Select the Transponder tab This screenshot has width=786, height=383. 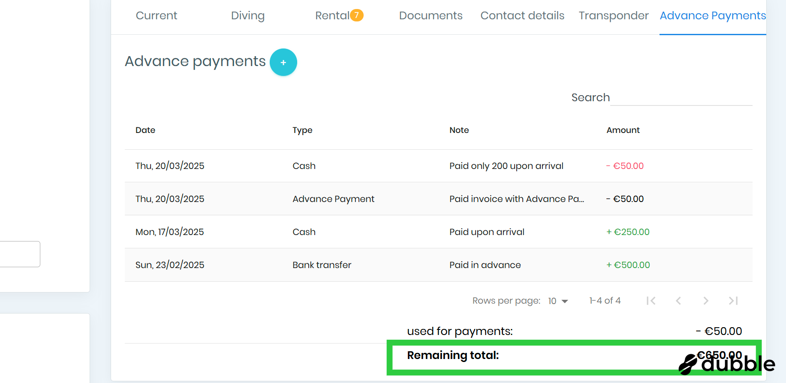pos(613,16)
